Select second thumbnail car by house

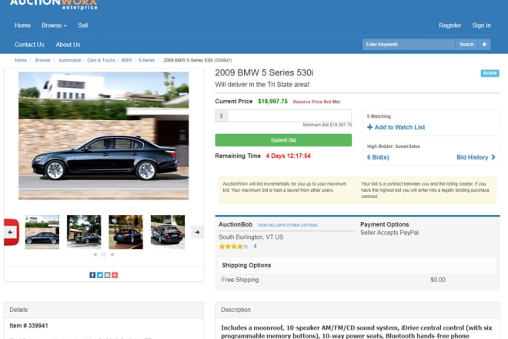tap(84, 232)
